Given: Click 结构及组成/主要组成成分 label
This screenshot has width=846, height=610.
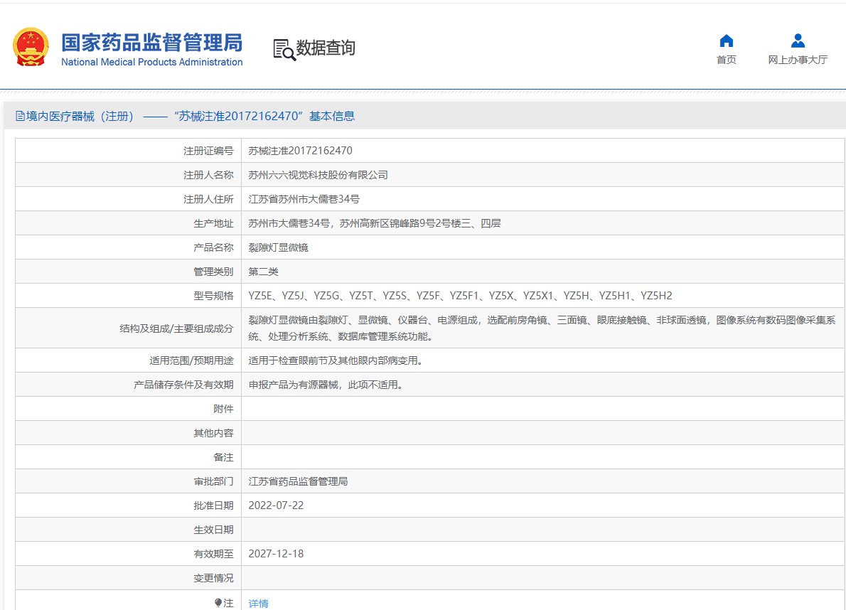Looking at the screenshot, I should coord(176,328).
